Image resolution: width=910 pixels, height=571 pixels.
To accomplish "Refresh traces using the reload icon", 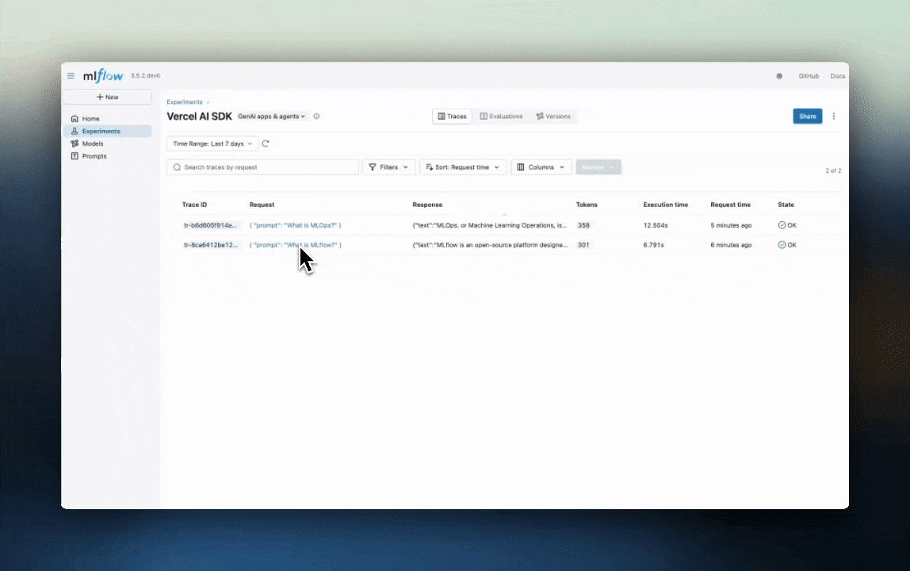I will (x=266, y=144).
